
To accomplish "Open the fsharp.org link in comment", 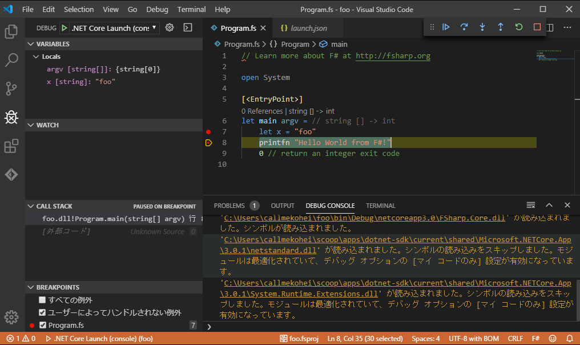I will point(393,56).
